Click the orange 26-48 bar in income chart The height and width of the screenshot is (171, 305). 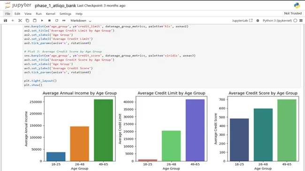coord(80,144)
